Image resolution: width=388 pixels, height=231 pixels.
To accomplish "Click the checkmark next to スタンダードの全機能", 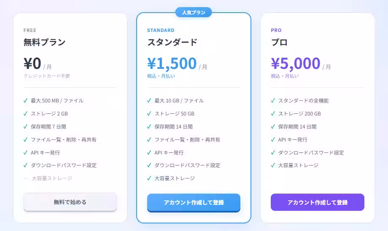I will click(273, 100).
